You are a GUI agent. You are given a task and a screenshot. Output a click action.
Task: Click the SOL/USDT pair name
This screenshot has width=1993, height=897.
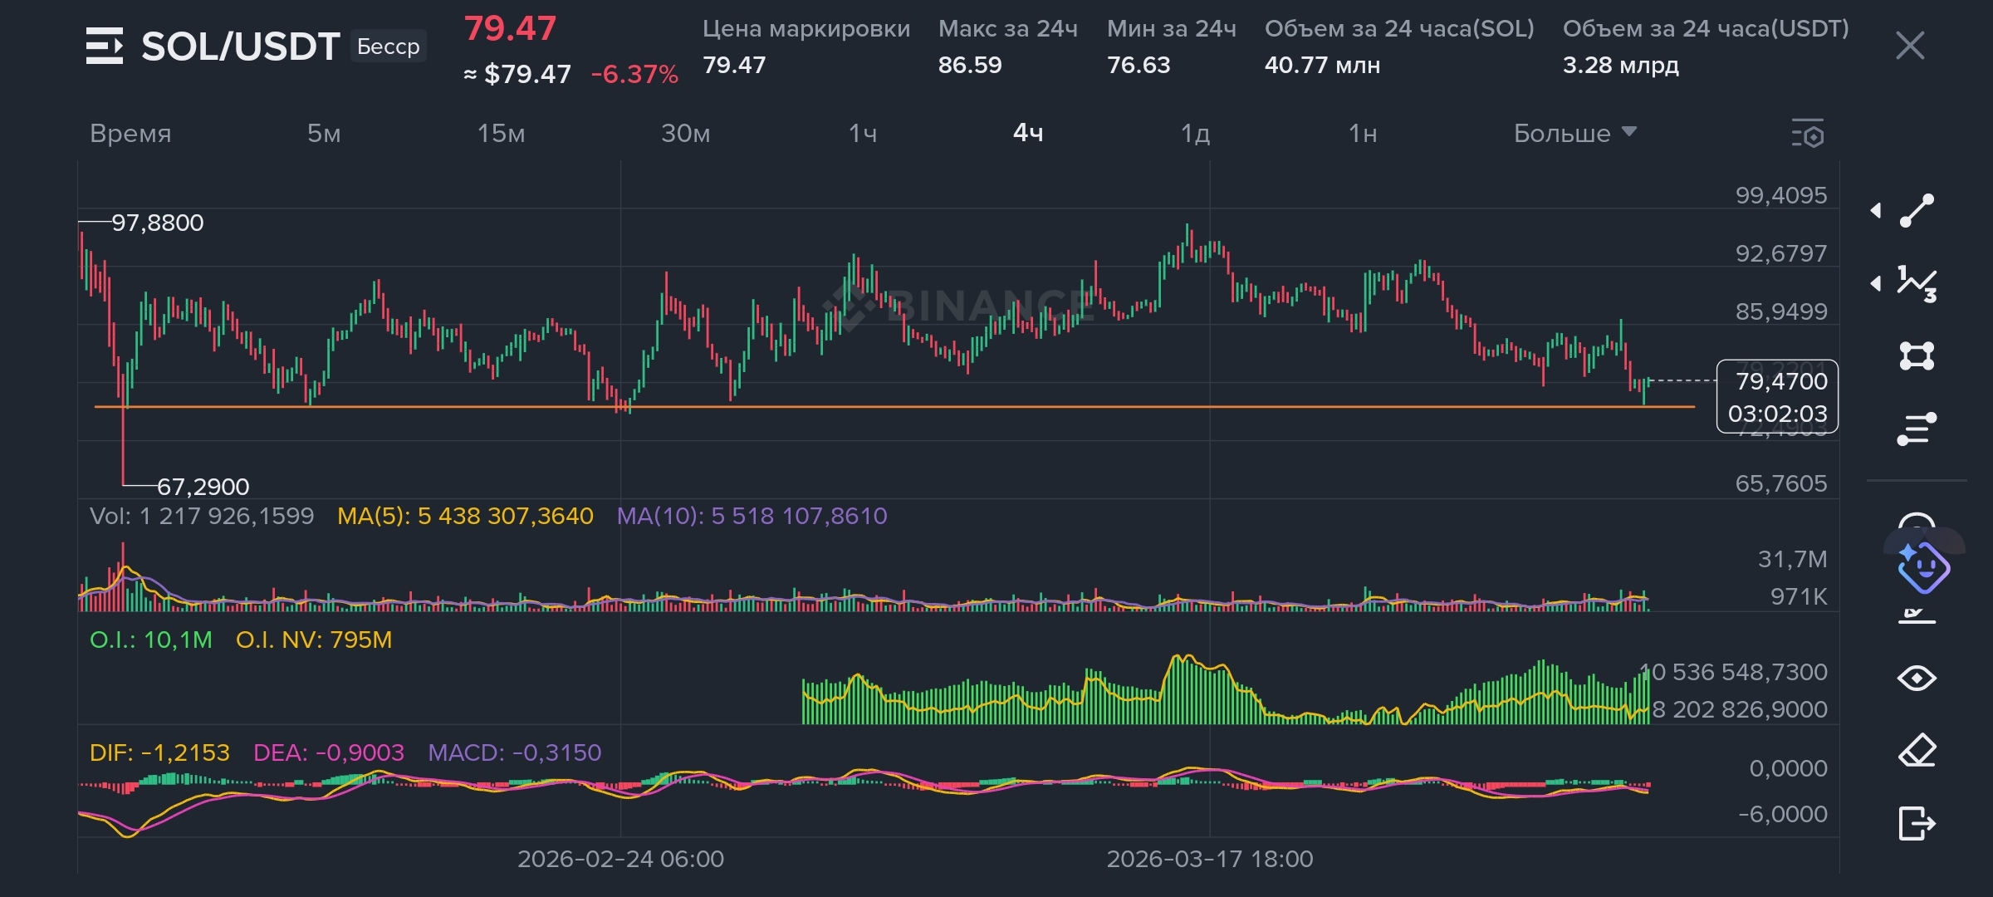pyautogui.click(x=240, y=47)
